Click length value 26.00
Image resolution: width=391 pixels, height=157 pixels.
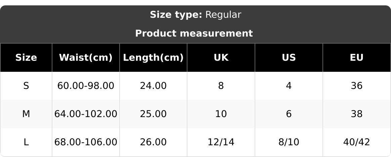point(153,142)
